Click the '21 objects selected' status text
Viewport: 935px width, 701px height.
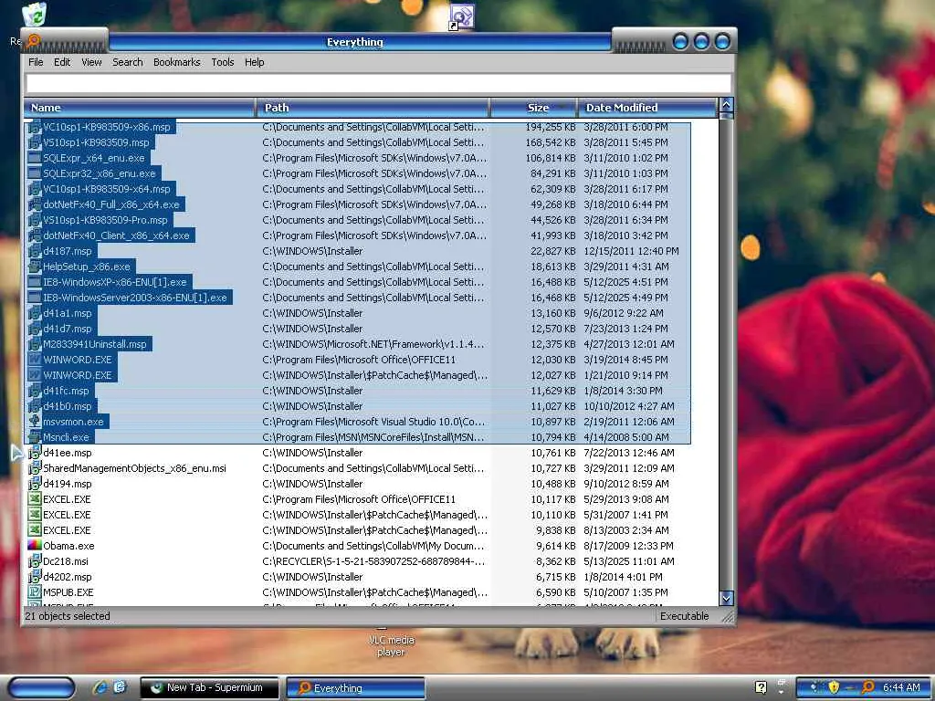pos(68,616)
